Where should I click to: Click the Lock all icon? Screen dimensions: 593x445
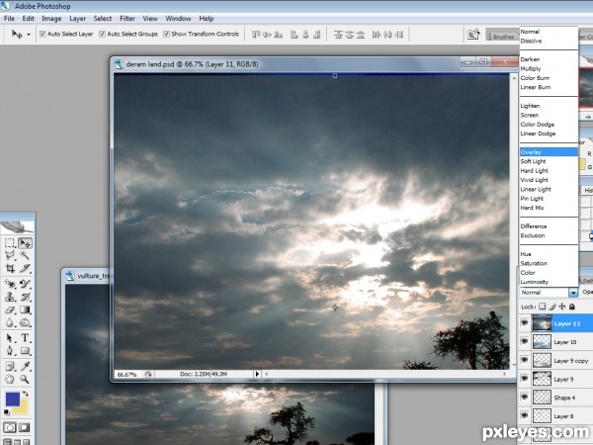click(x=572, y=307)
